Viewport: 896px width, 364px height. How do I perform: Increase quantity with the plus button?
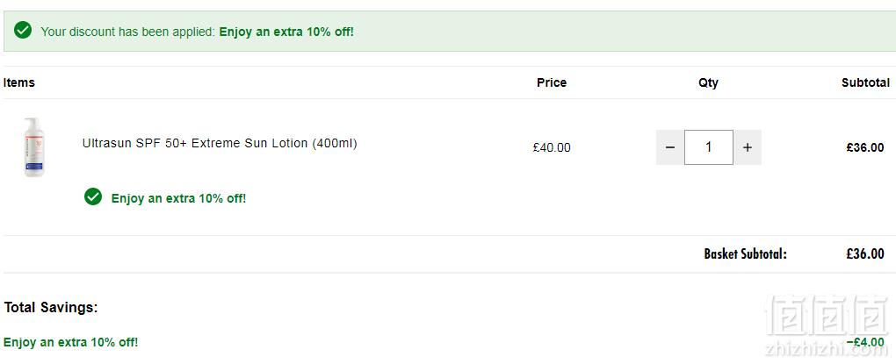point(748,147)
